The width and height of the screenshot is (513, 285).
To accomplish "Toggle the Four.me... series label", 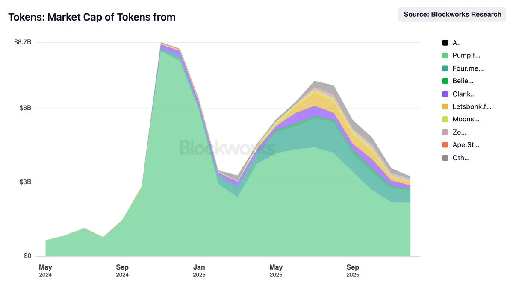I will (x=468, y=68).
